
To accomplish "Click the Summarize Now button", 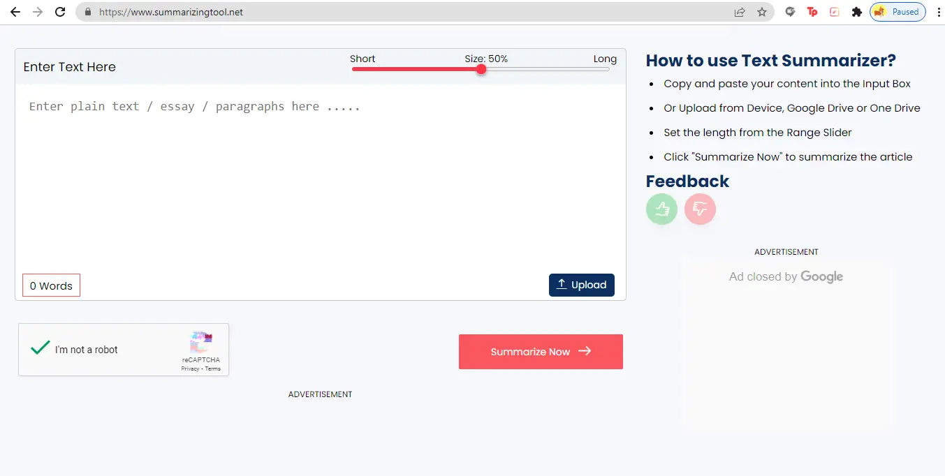I will [540, 351].
